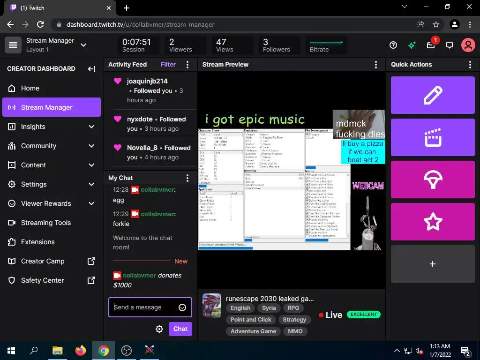
Task: Show hidden system tray icons chevron
Action: point(397,351)
